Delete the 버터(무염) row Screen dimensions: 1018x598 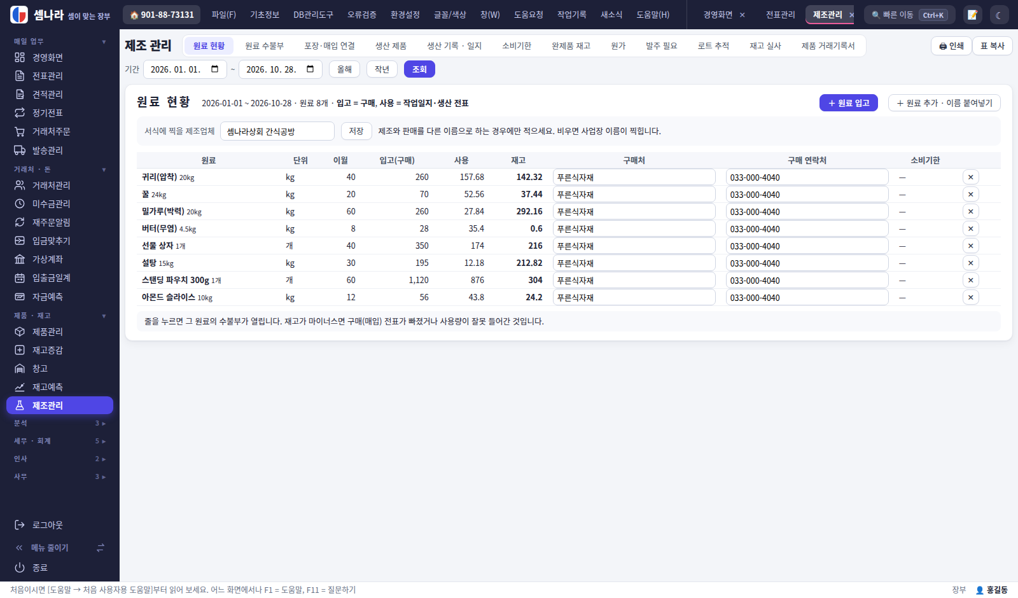coord(970,228)
